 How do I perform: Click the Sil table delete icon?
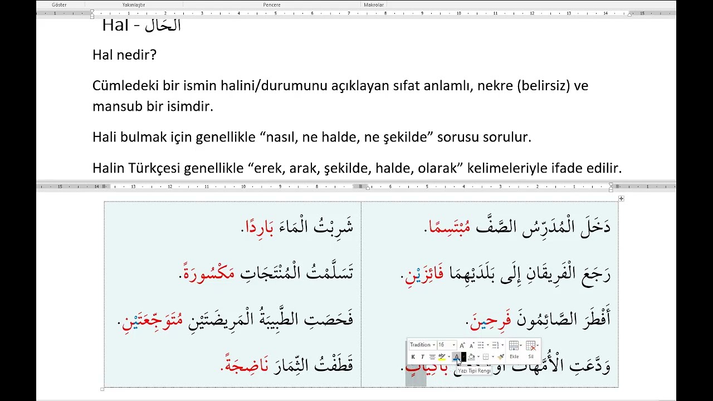click(531, 345)
